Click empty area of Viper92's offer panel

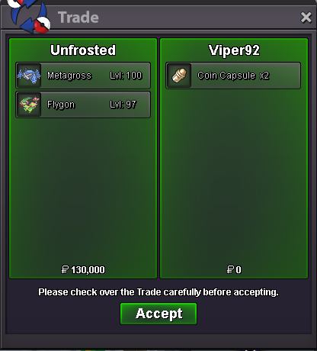point(234,178)
